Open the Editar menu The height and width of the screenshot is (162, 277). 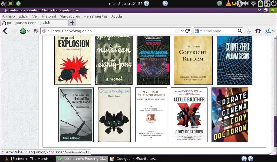coord(24,16)
